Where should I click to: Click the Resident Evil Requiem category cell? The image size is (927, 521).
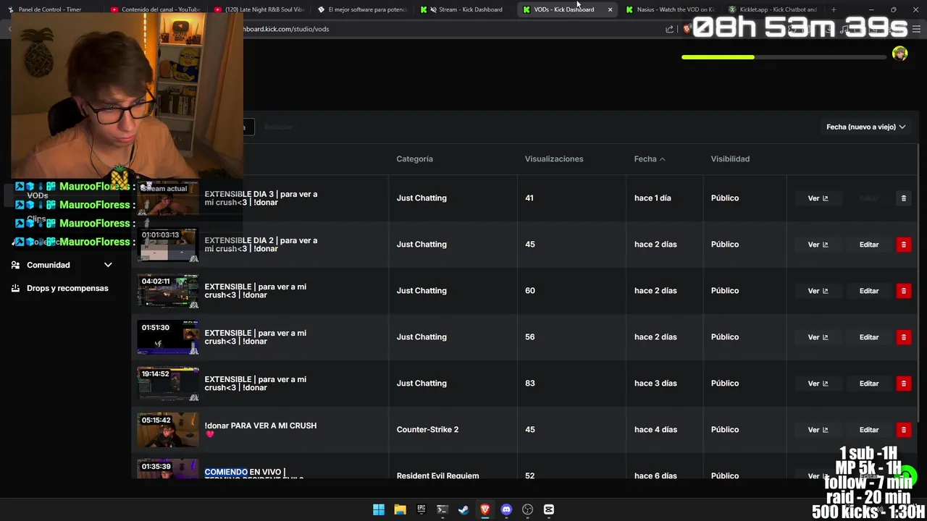(437, 475)
